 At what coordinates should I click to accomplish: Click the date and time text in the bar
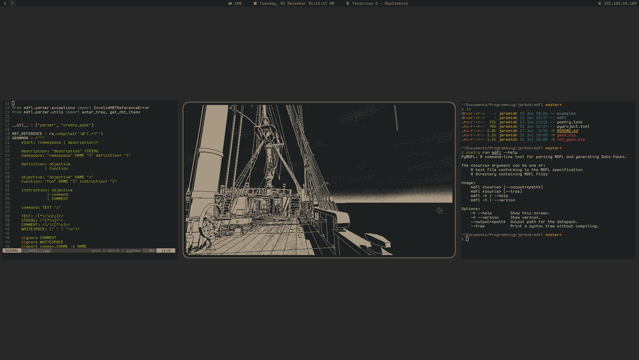tap(297, 3)
